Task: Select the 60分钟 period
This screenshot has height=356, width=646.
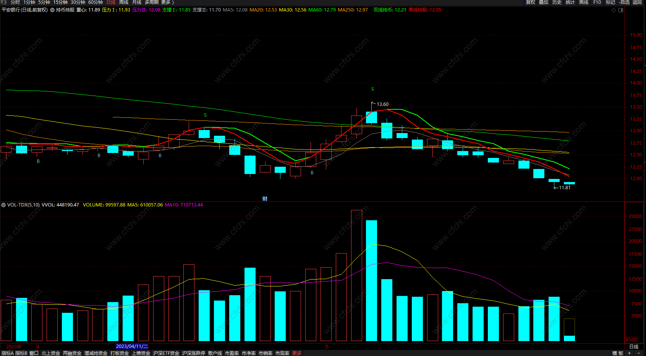Action: click(96, 2)
